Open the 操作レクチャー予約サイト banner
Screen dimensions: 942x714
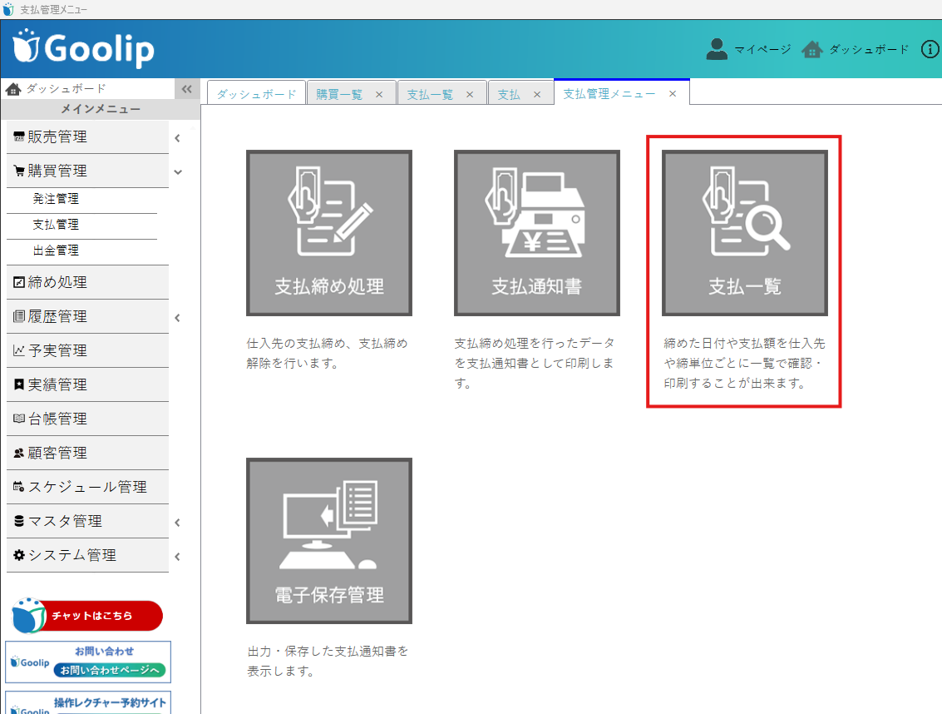point(87,702)
